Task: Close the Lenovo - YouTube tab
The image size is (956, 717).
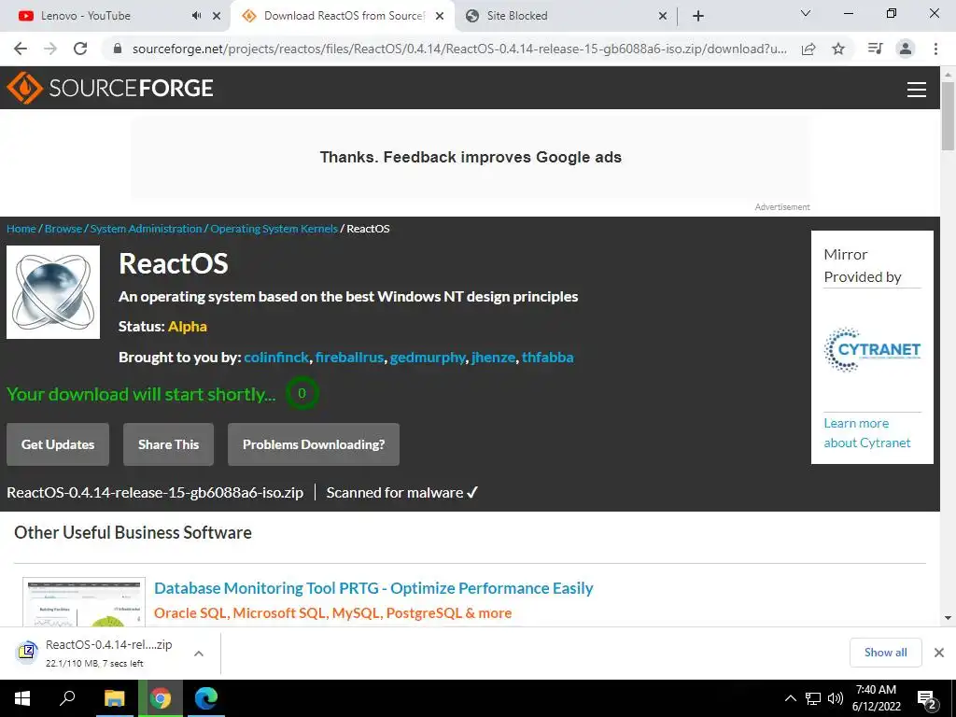Action: tap(217, 16)
